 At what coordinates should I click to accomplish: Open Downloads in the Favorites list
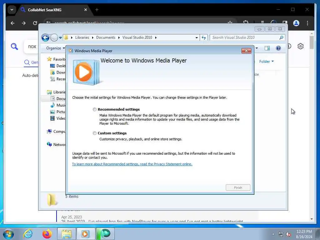[58, 72]
